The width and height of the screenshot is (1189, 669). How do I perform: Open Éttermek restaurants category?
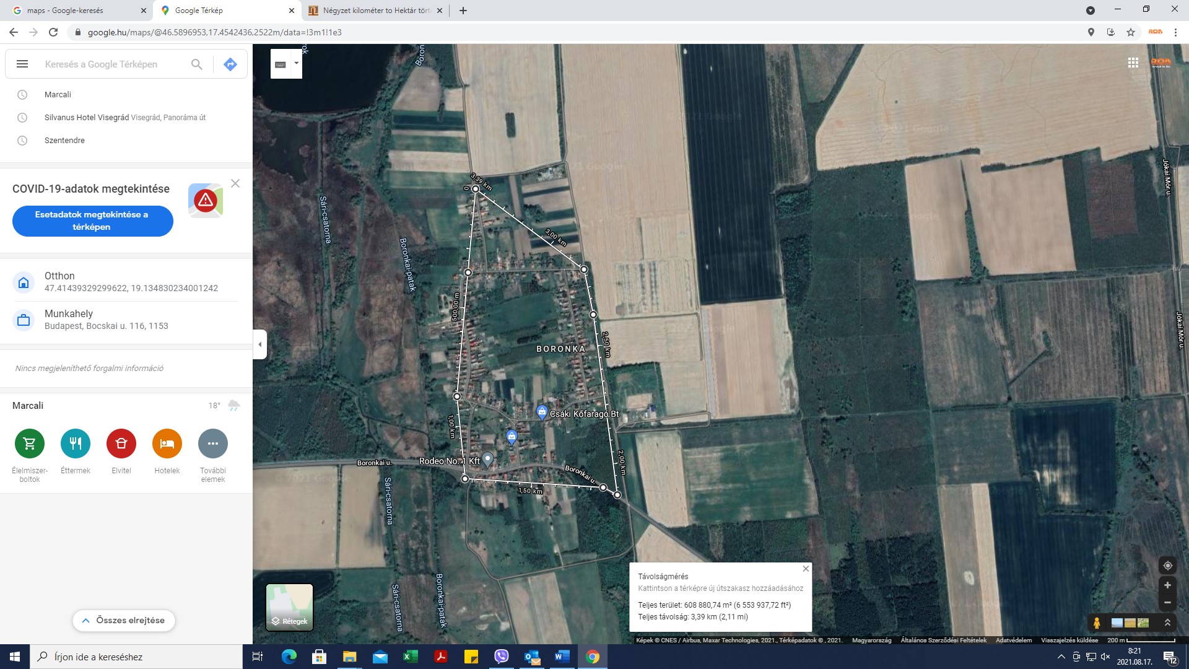(x=76, y=444)
